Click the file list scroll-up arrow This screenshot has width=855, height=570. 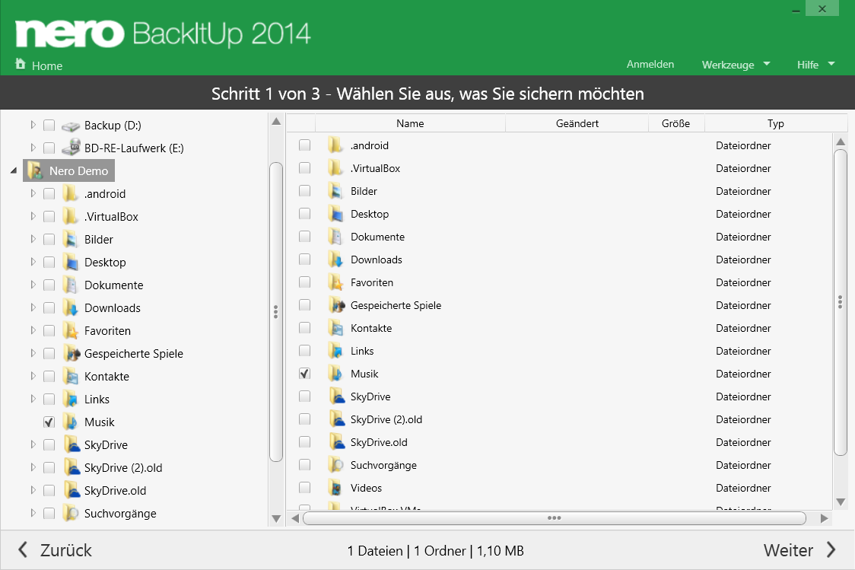point(841,142)
